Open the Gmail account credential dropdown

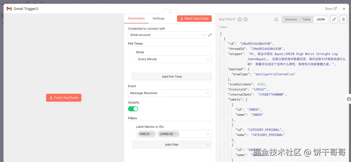tap(167, 35)
